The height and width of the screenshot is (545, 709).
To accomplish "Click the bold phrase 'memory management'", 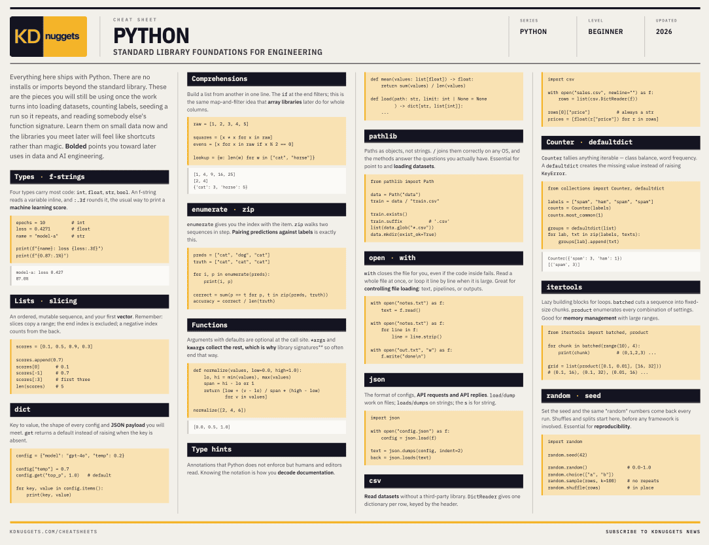I will pyautogui.click(x=589, y=318).
